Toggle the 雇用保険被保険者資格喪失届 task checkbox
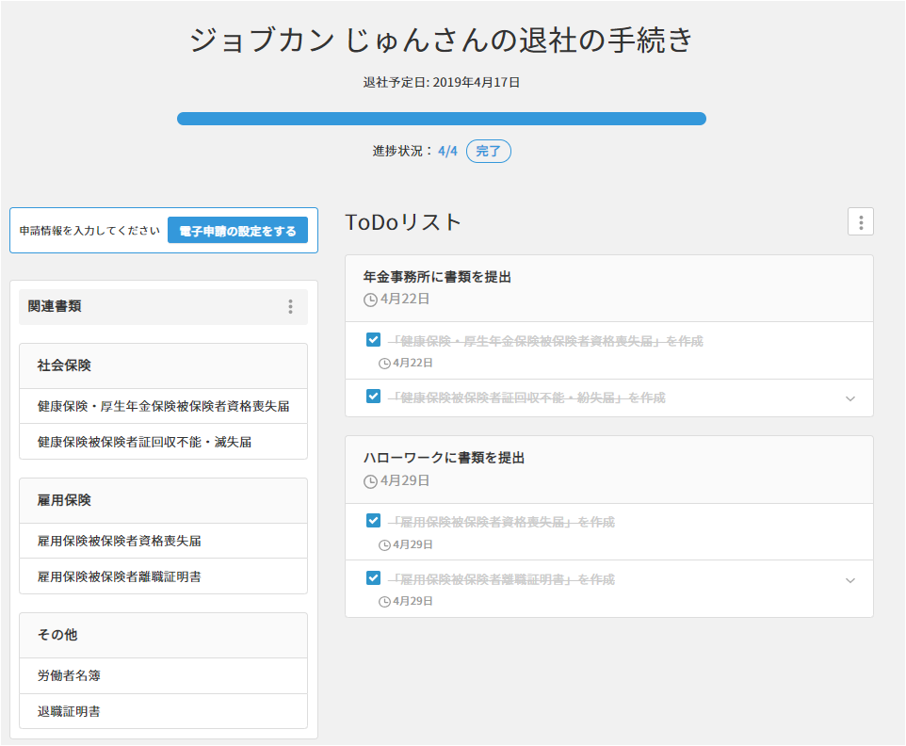 pos(373,521)
